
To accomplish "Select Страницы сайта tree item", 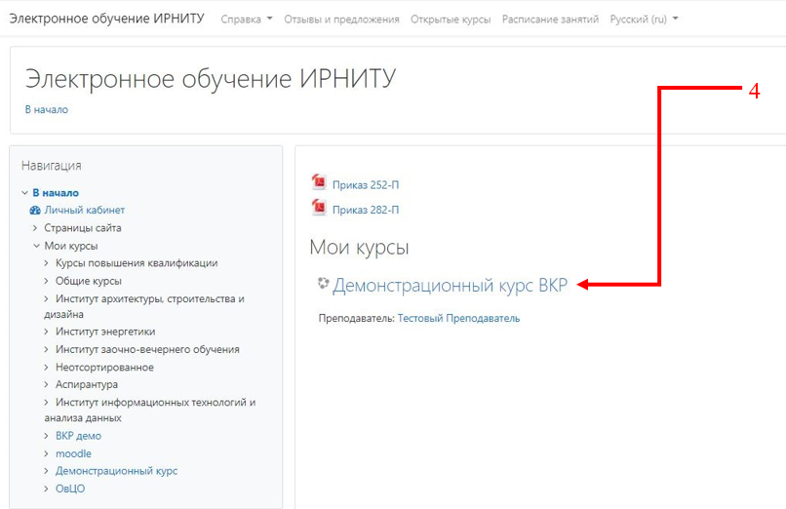I will [x=83, y=228].
